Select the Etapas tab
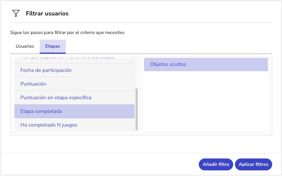The image size is (282, 176). (x=53, y=46)
